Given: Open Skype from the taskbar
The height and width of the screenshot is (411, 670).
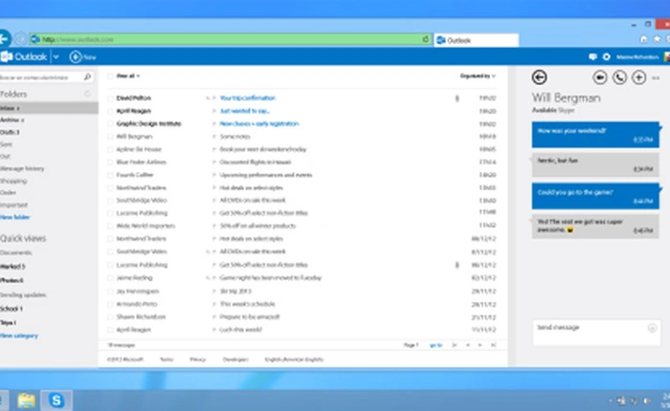Looking at the screenshot, I should click(x=56, y=400).
